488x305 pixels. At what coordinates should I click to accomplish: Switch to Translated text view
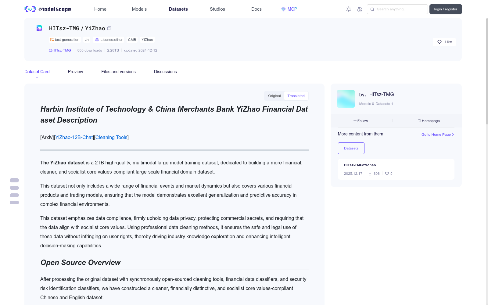point(296,96)
